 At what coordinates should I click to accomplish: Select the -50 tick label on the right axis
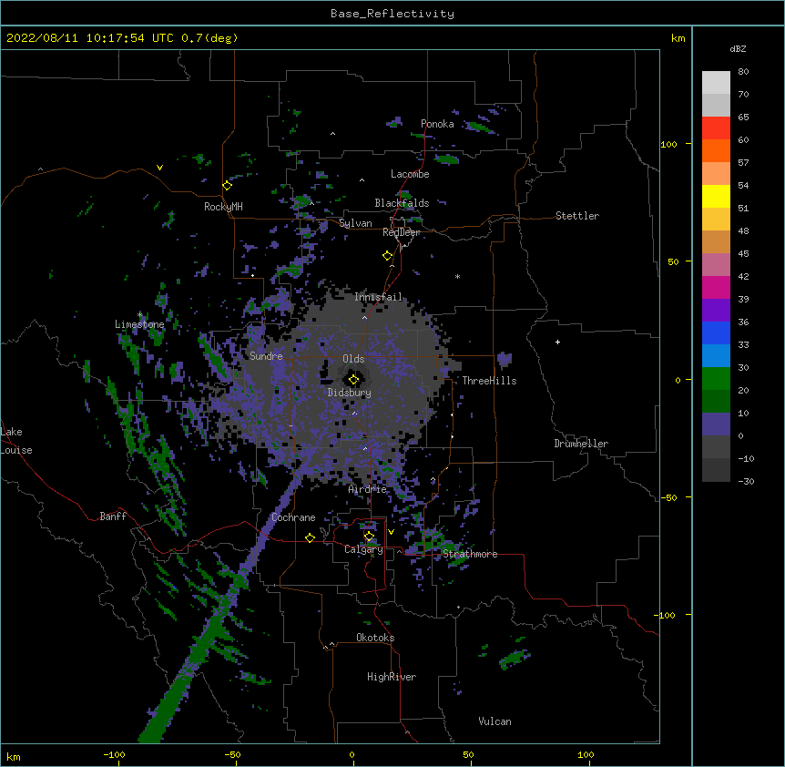coord(668,497)
